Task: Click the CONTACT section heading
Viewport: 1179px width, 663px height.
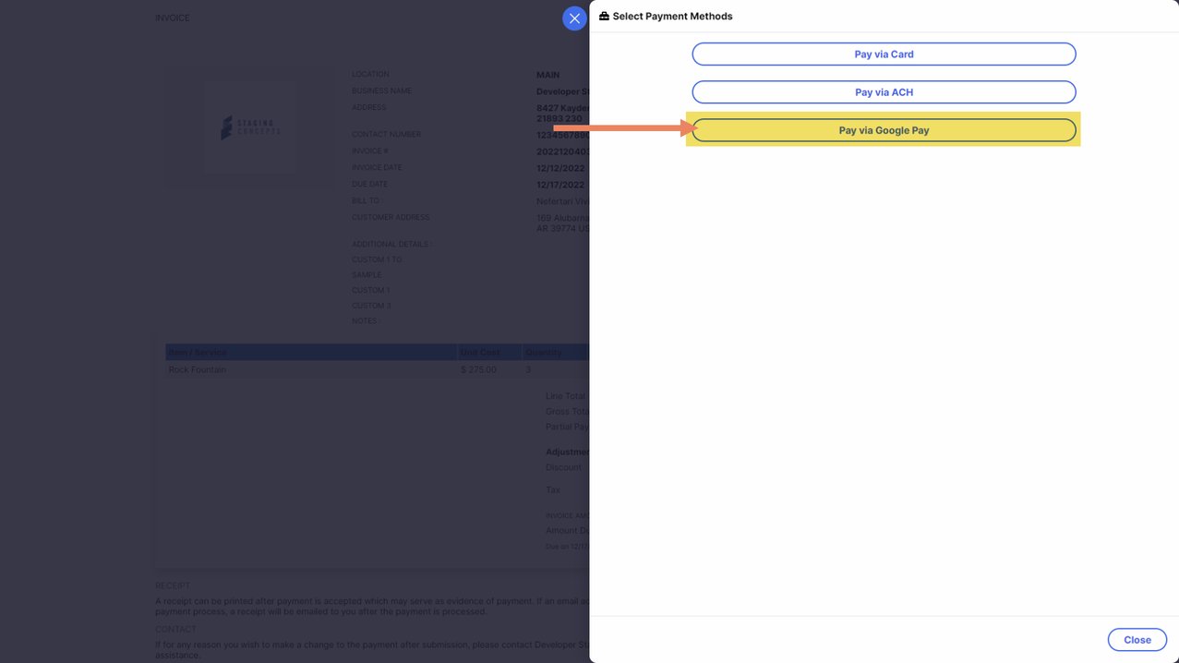Action: 175,629
